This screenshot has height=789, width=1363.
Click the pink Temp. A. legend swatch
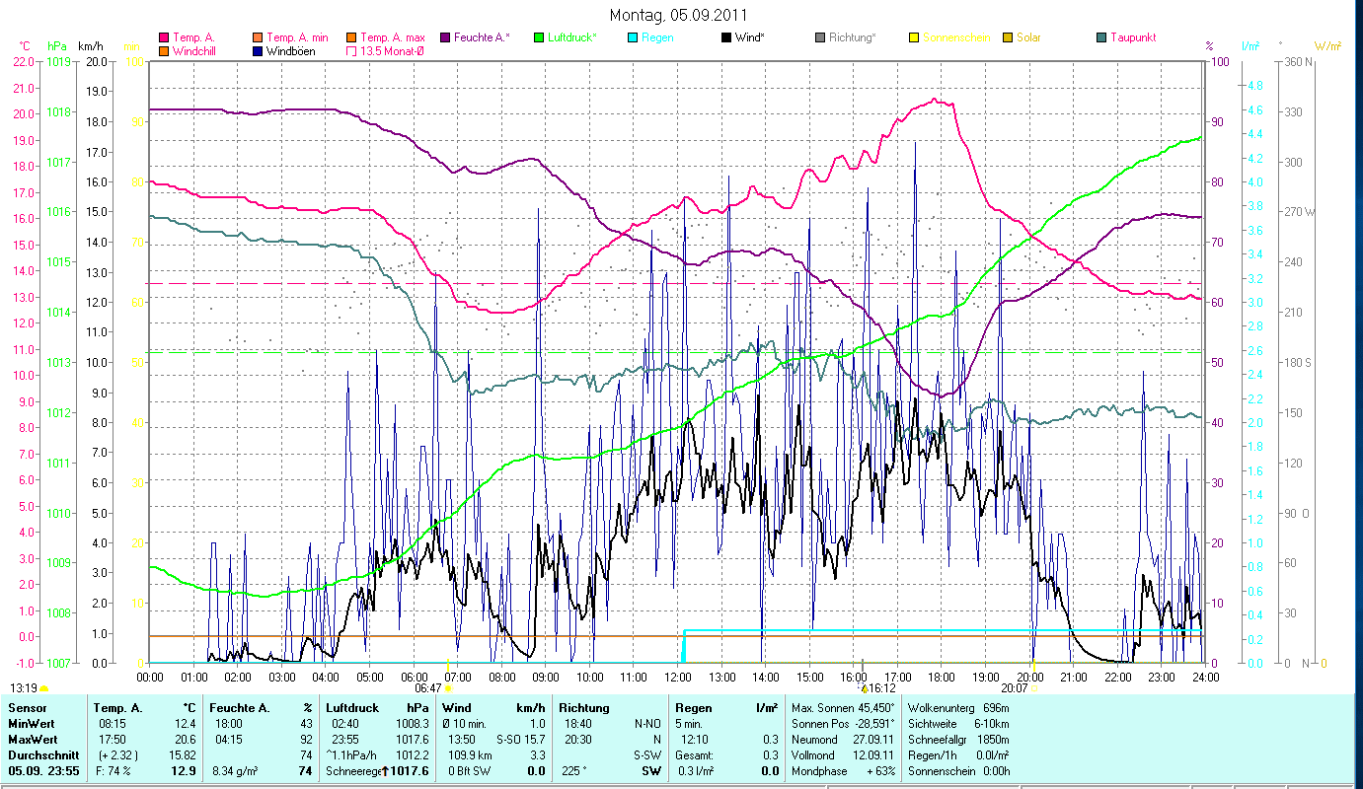click(x=164, y=37)
